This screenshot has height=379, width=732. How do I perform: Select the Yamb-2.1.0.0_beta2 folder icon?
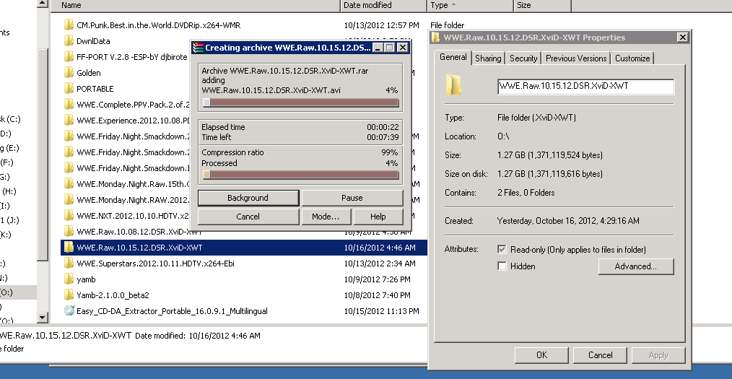coord(69,295)
